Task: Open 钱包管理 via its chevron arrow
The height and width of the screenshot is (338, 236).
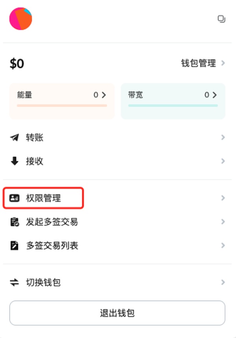Action: (x=223, y=63)
